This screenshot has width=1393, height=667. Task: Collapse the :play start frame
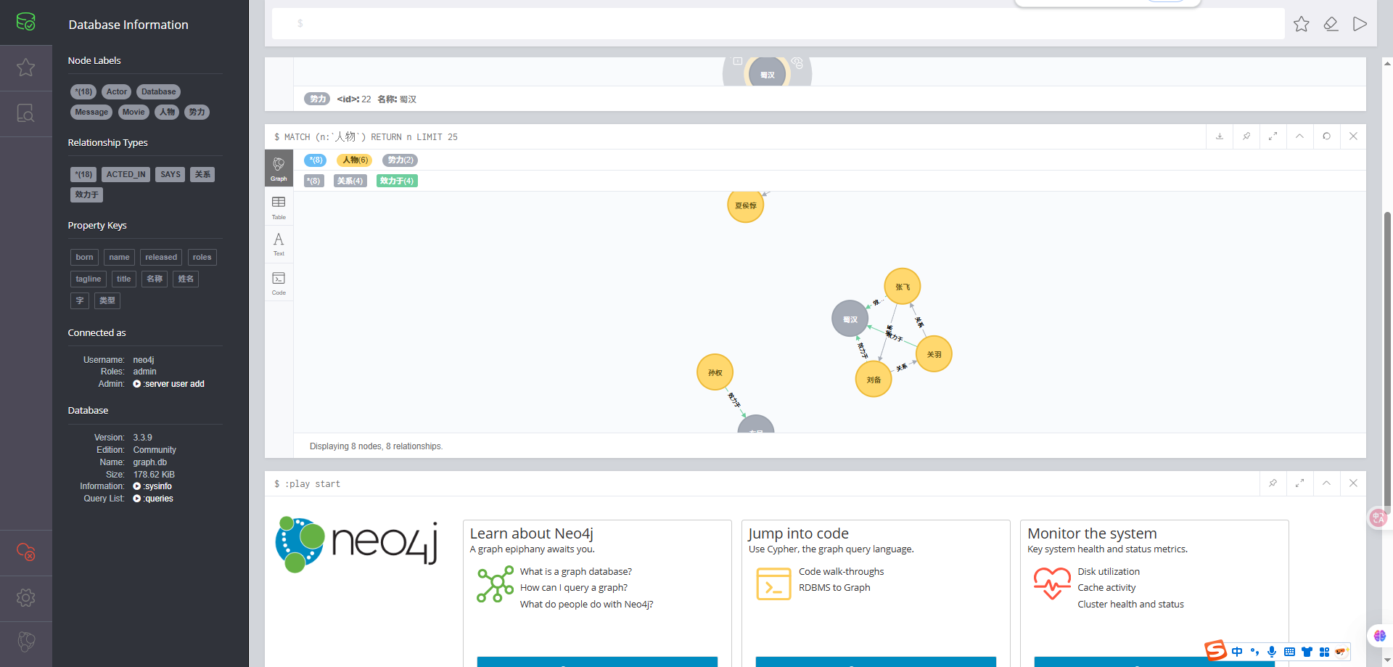coord(1326,483)
